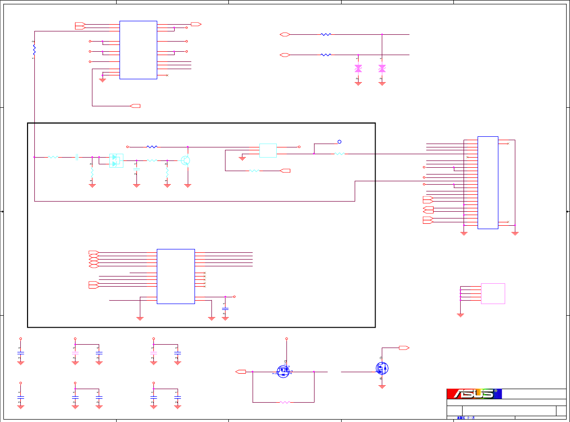The image size is (570, 422).
Task: Select the single MOSFET with grounded source
Action: click(382, 368)
